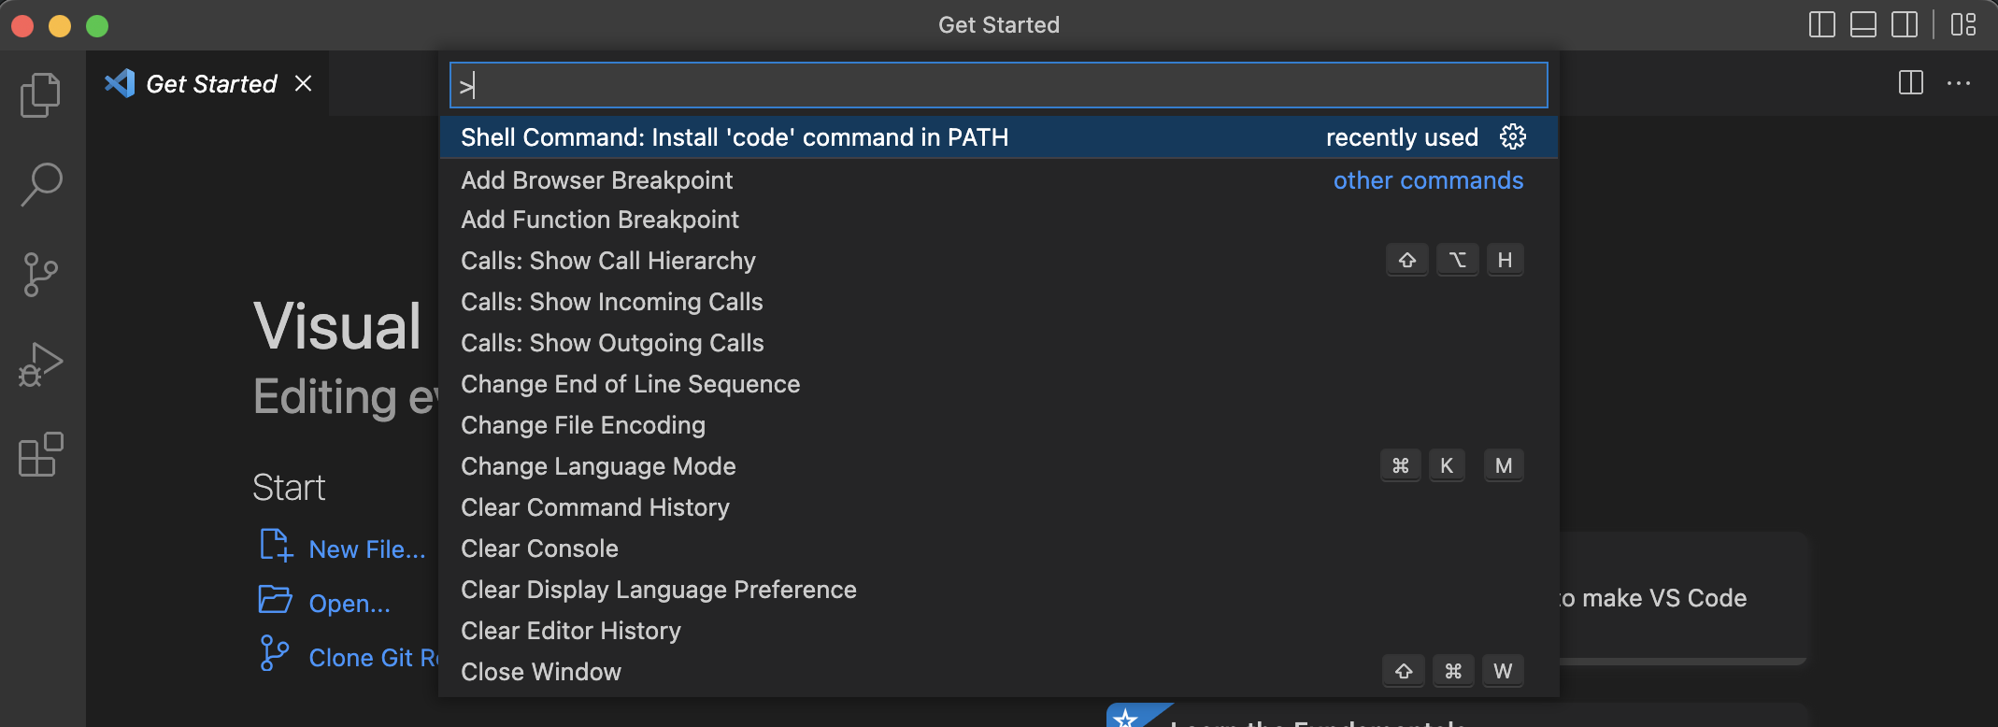1998x727 pixels.
Task: Select Clear Console command
Action: click(999, 549)
